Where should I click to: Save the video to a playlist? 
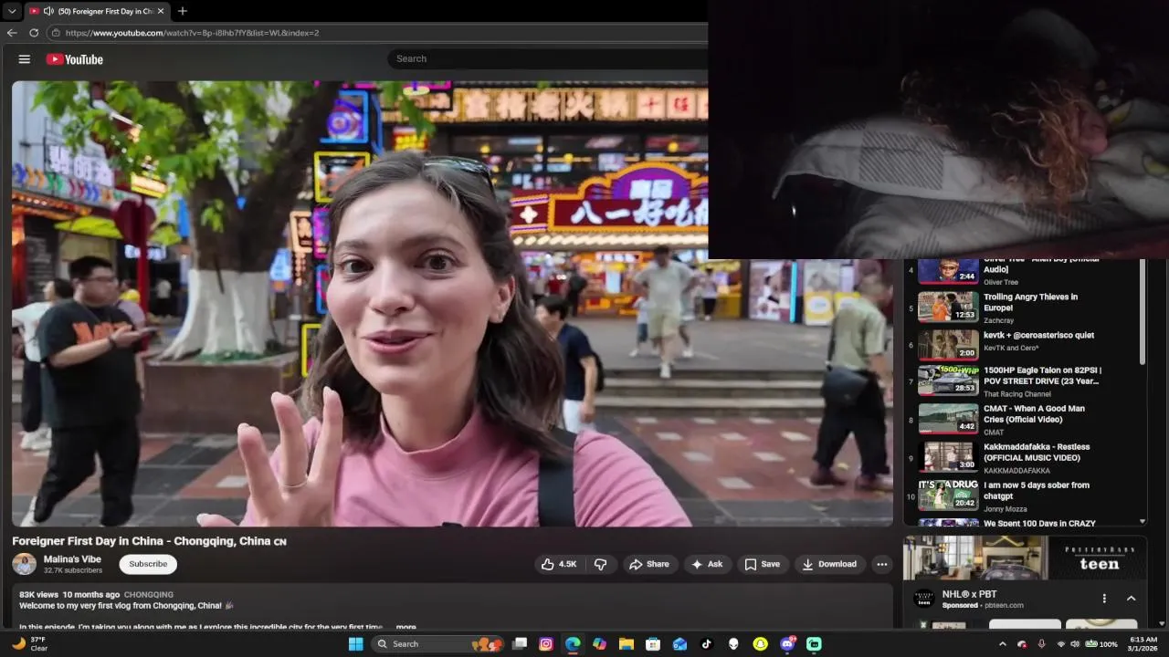(762, 564)
